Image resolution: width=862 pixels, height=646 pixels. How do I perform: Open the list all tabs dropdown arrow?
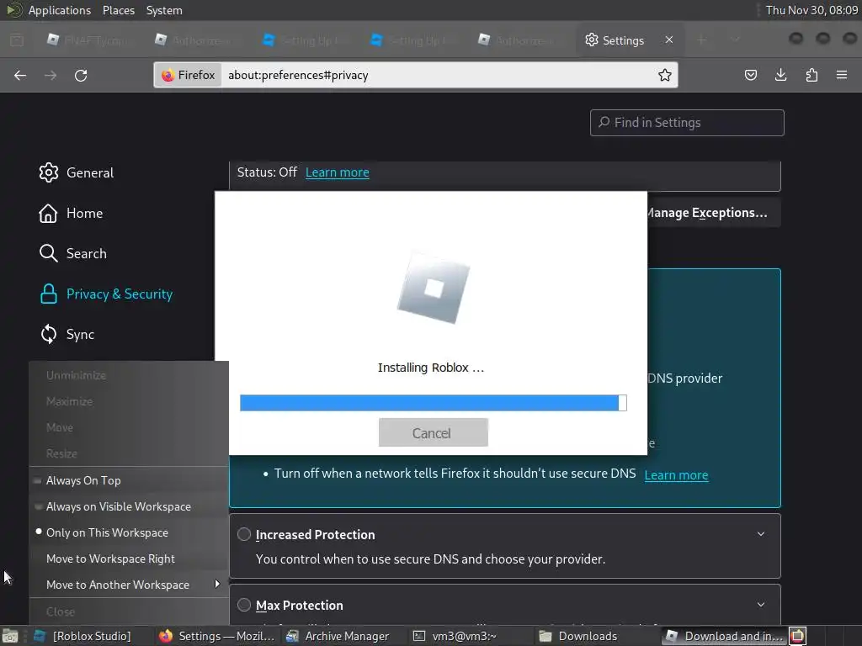click(x=736, y=40)
